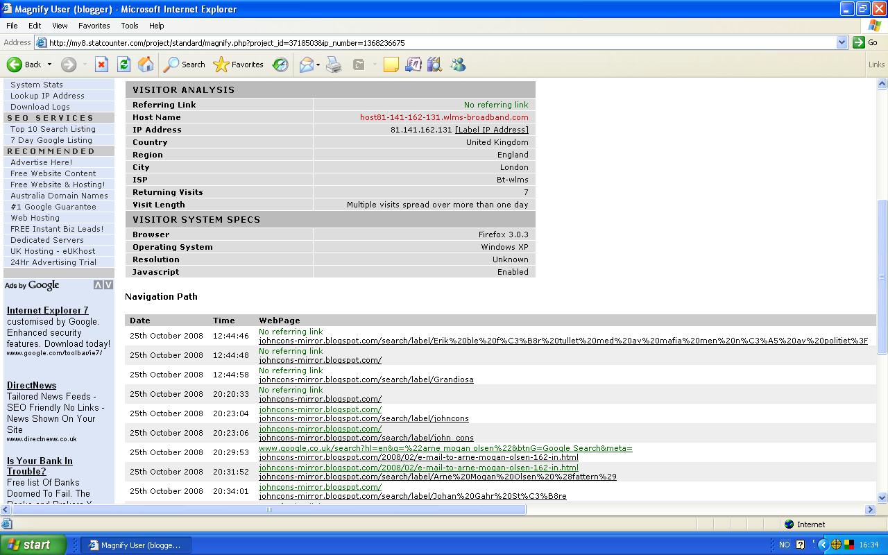
Task: Open 7 Day Google Listing link
Action: pos(51,140)
